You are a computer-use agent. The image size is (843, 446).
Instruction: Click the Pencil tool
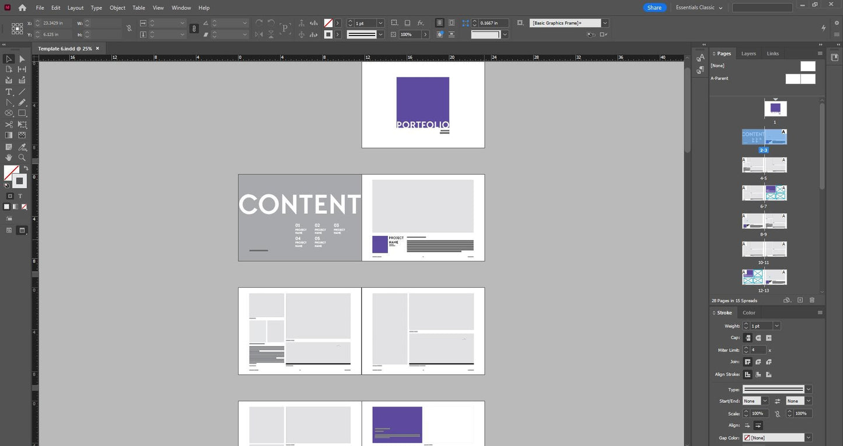22,102
